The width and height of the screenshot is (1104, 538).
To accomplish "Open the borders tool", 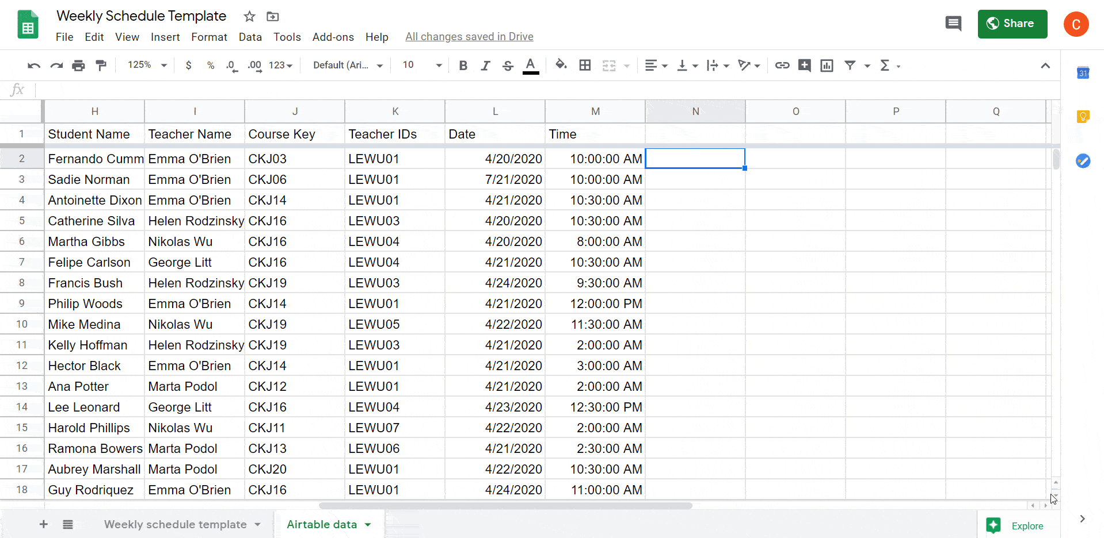I will pos(585,65).
